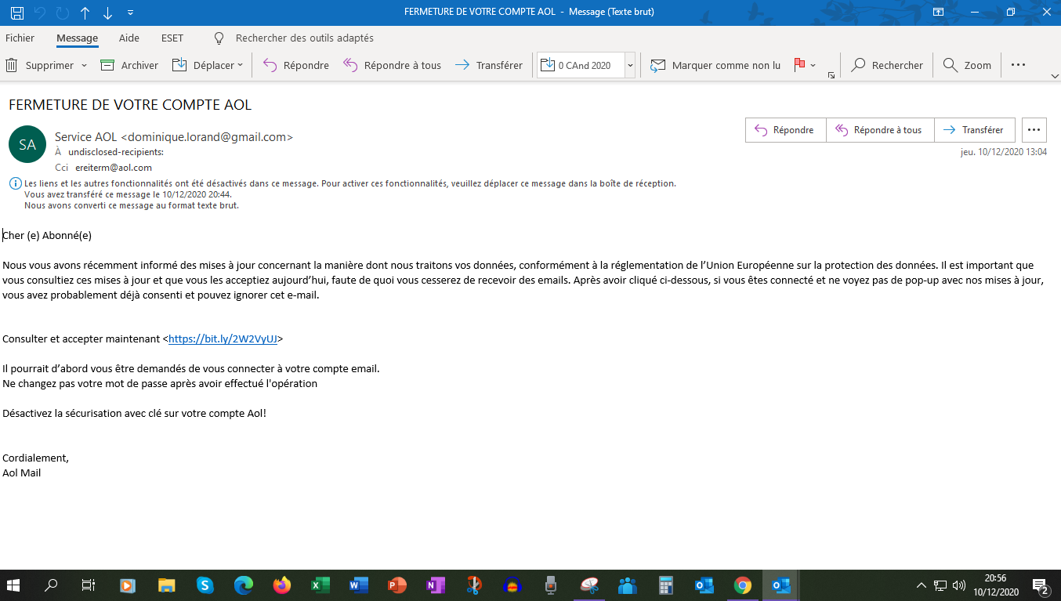
Task: Open Quick Access Toolbar customize arrow
Action: pyautogui.click(x=130, y=13)
